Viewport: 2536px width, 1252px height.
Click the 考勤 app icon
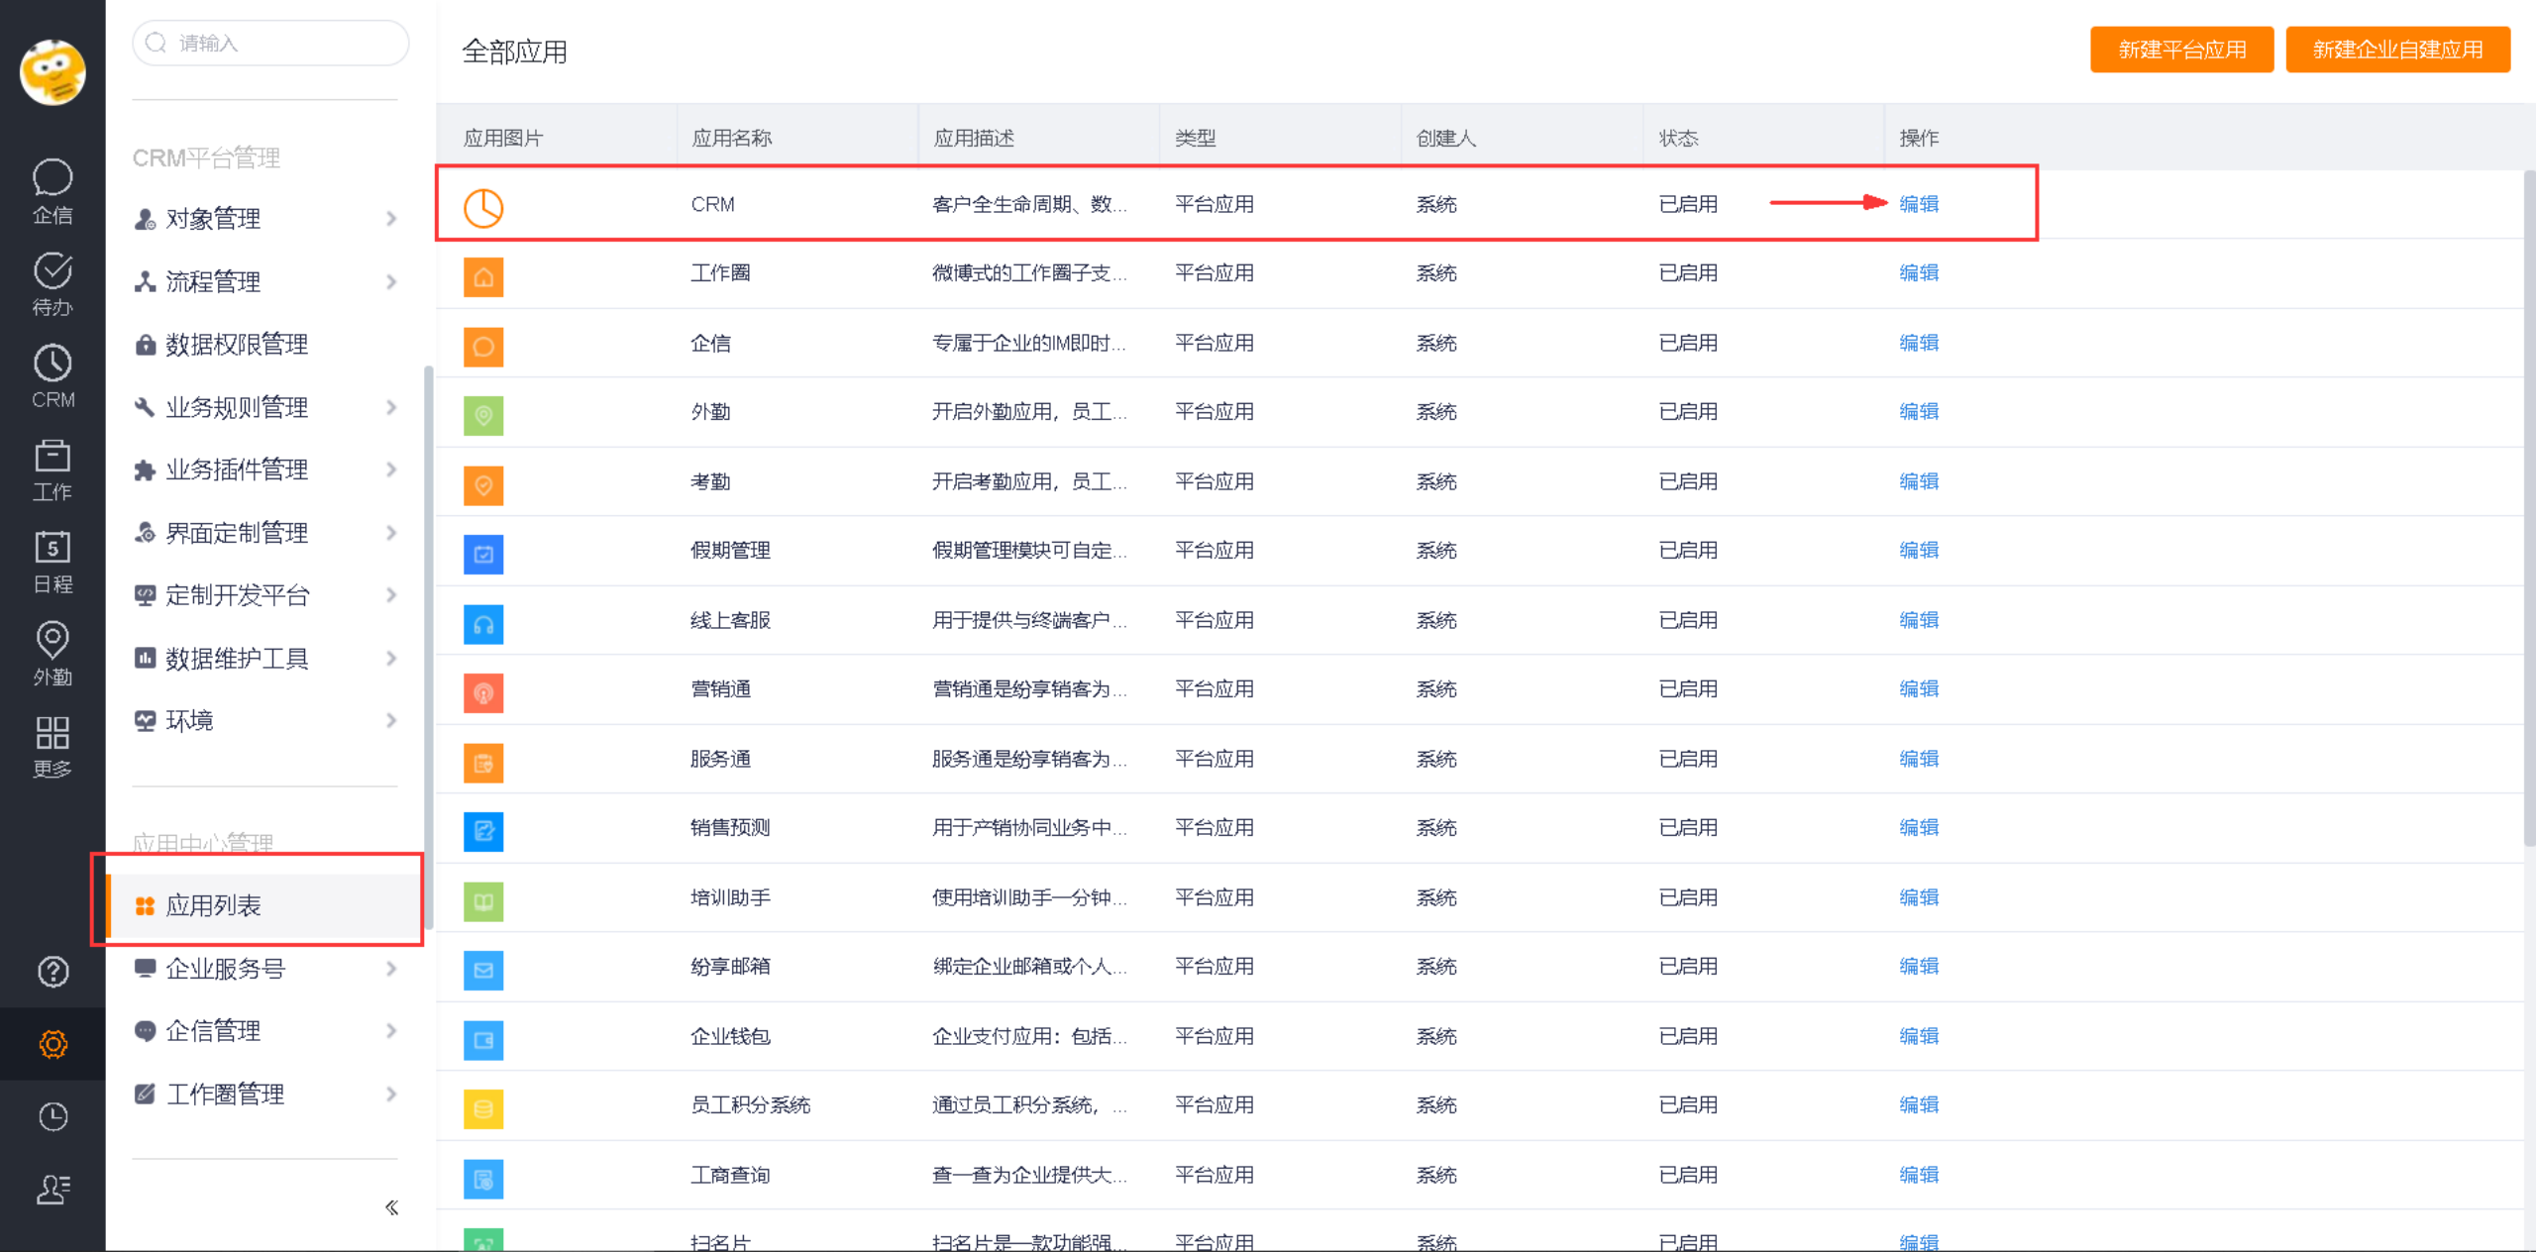coord(483,485)
